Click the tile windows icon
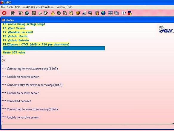The width and height of the screenshot is (174, 131). coord(110,13)
